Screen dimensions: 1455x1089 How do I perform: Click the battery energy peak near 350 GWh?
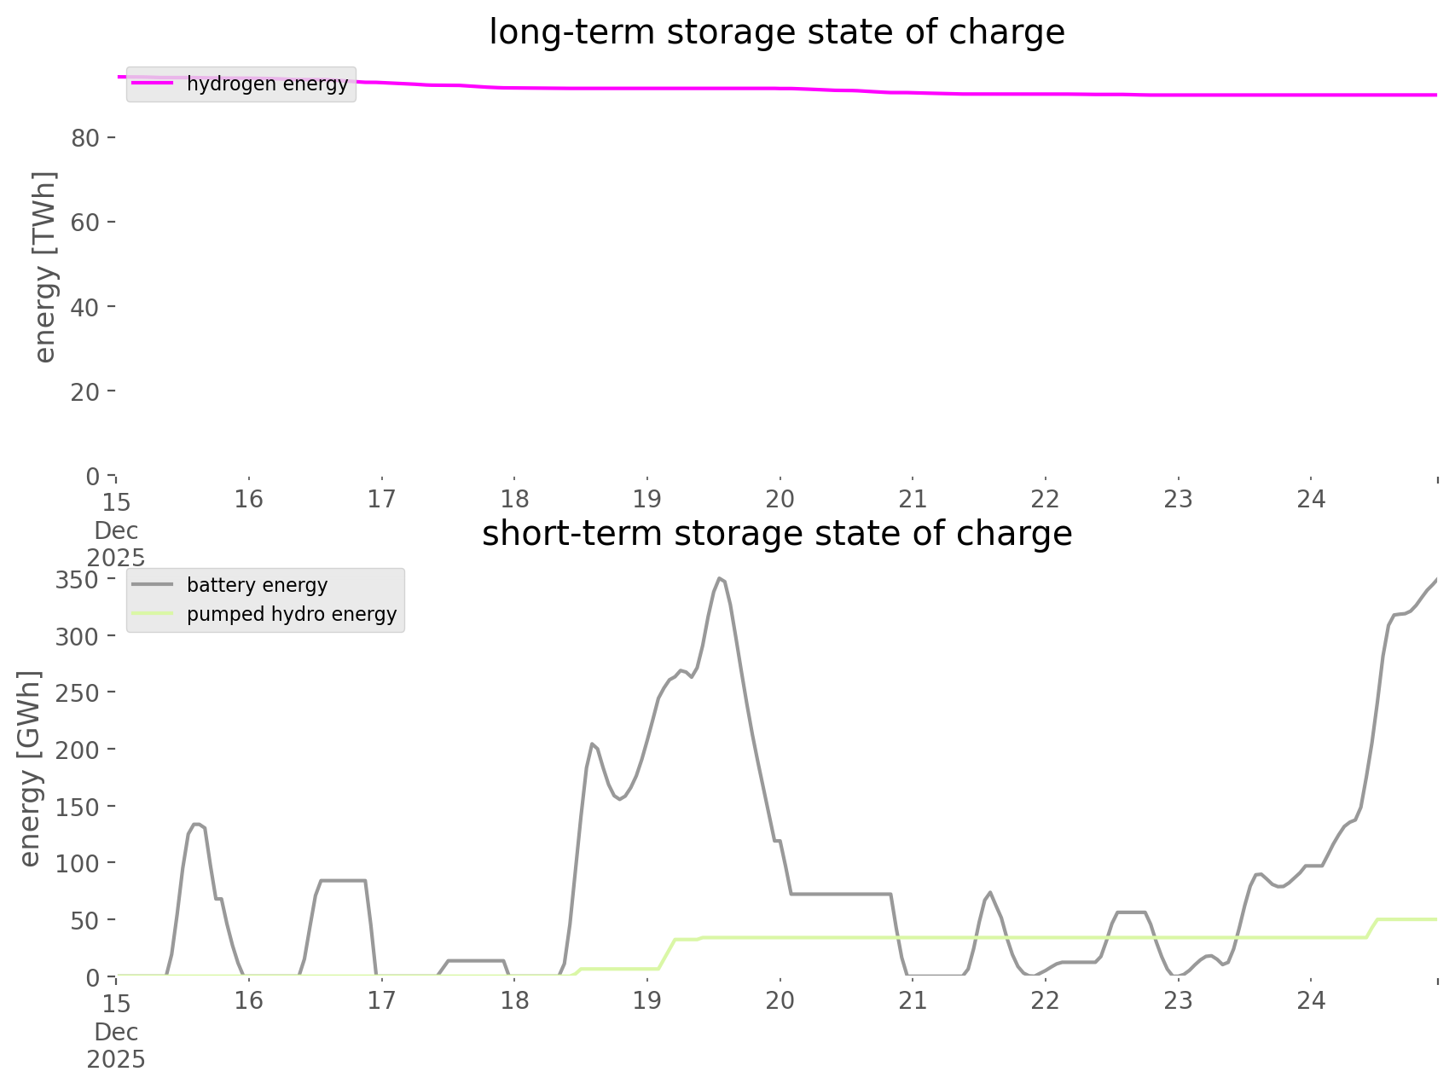pyautogui.click(x=720, y=579)
